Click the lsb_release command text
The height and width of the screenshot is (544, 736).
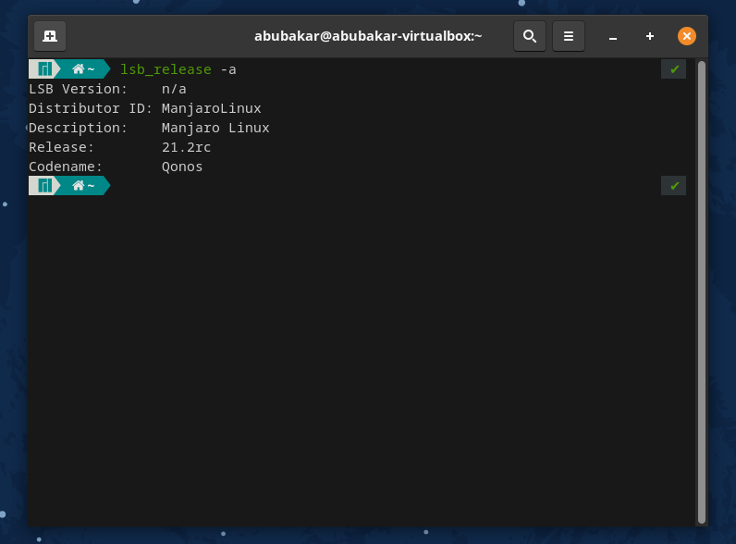[x=166, y=69]
